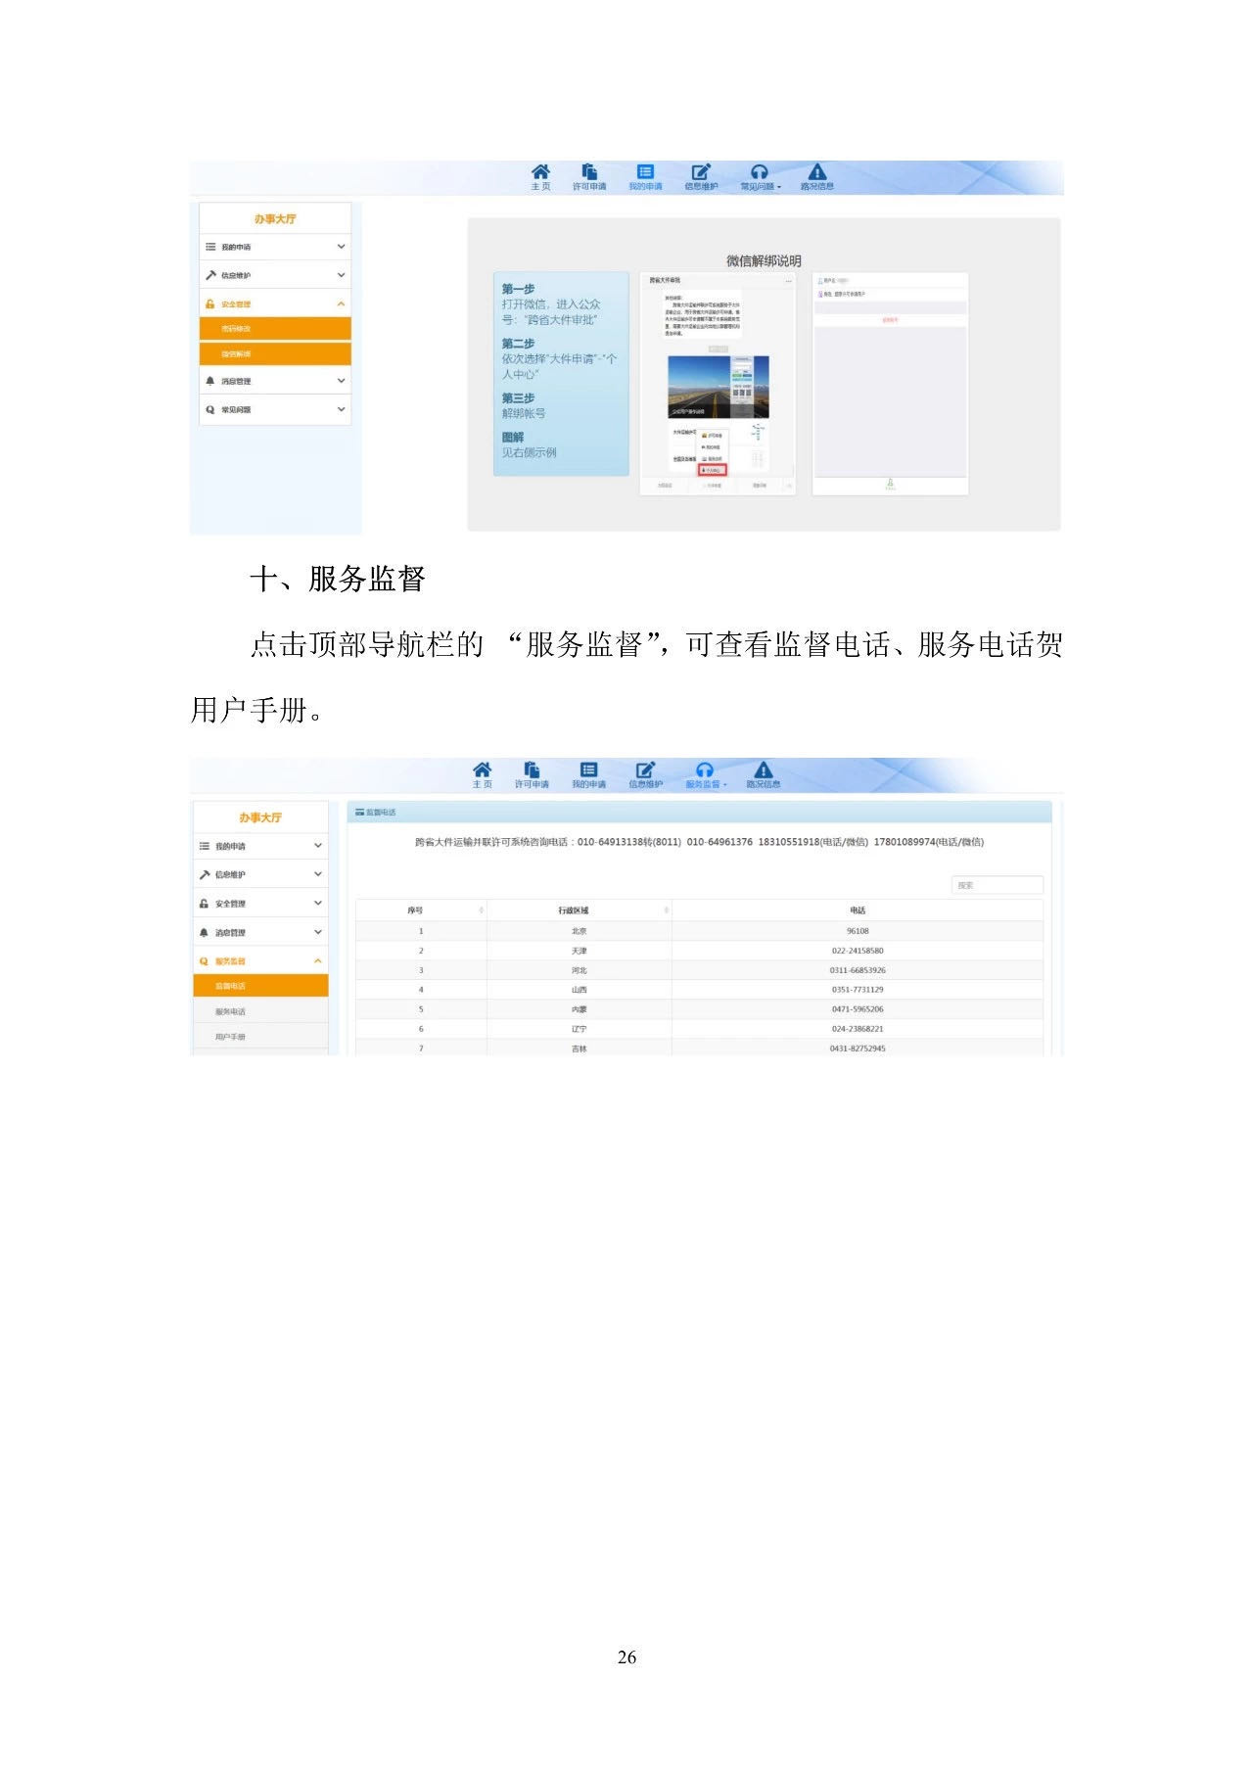
Task: Click the list icon of 我的申请 in 监督电话 sidebar
Action: pyautogui.click(x=204, y=846)
